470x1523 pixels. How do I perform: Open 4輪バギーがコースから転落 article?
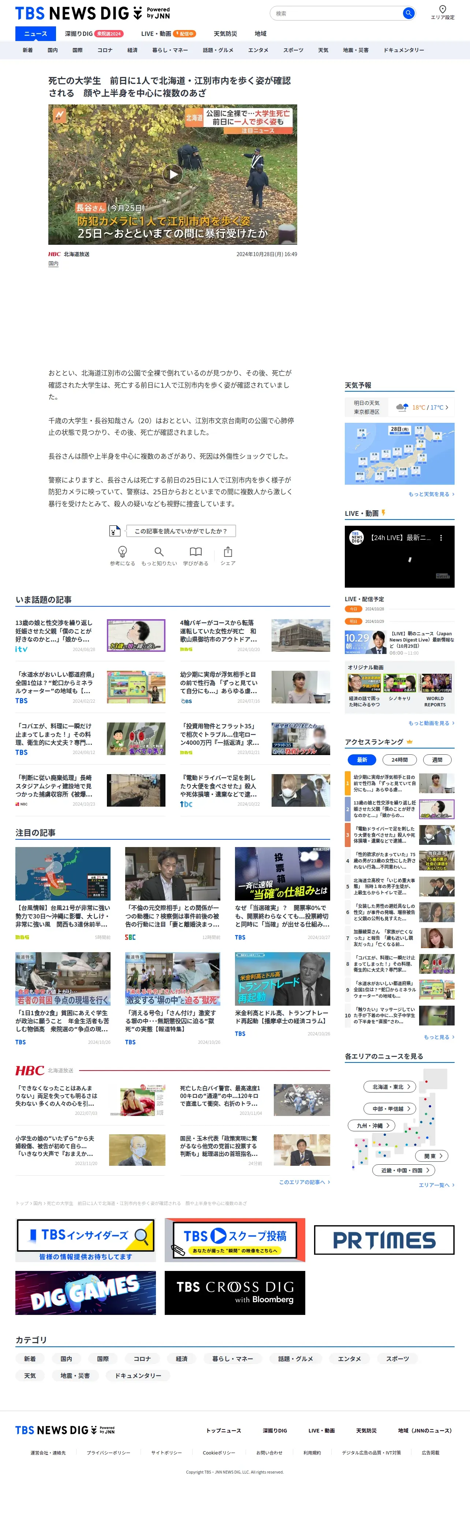coord(254,636)
